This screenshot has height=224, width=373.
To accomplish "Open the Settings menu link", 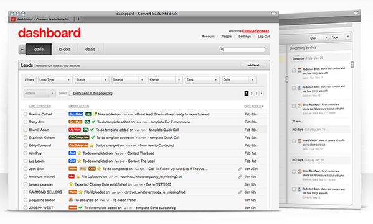I will (x=245, y=37).
